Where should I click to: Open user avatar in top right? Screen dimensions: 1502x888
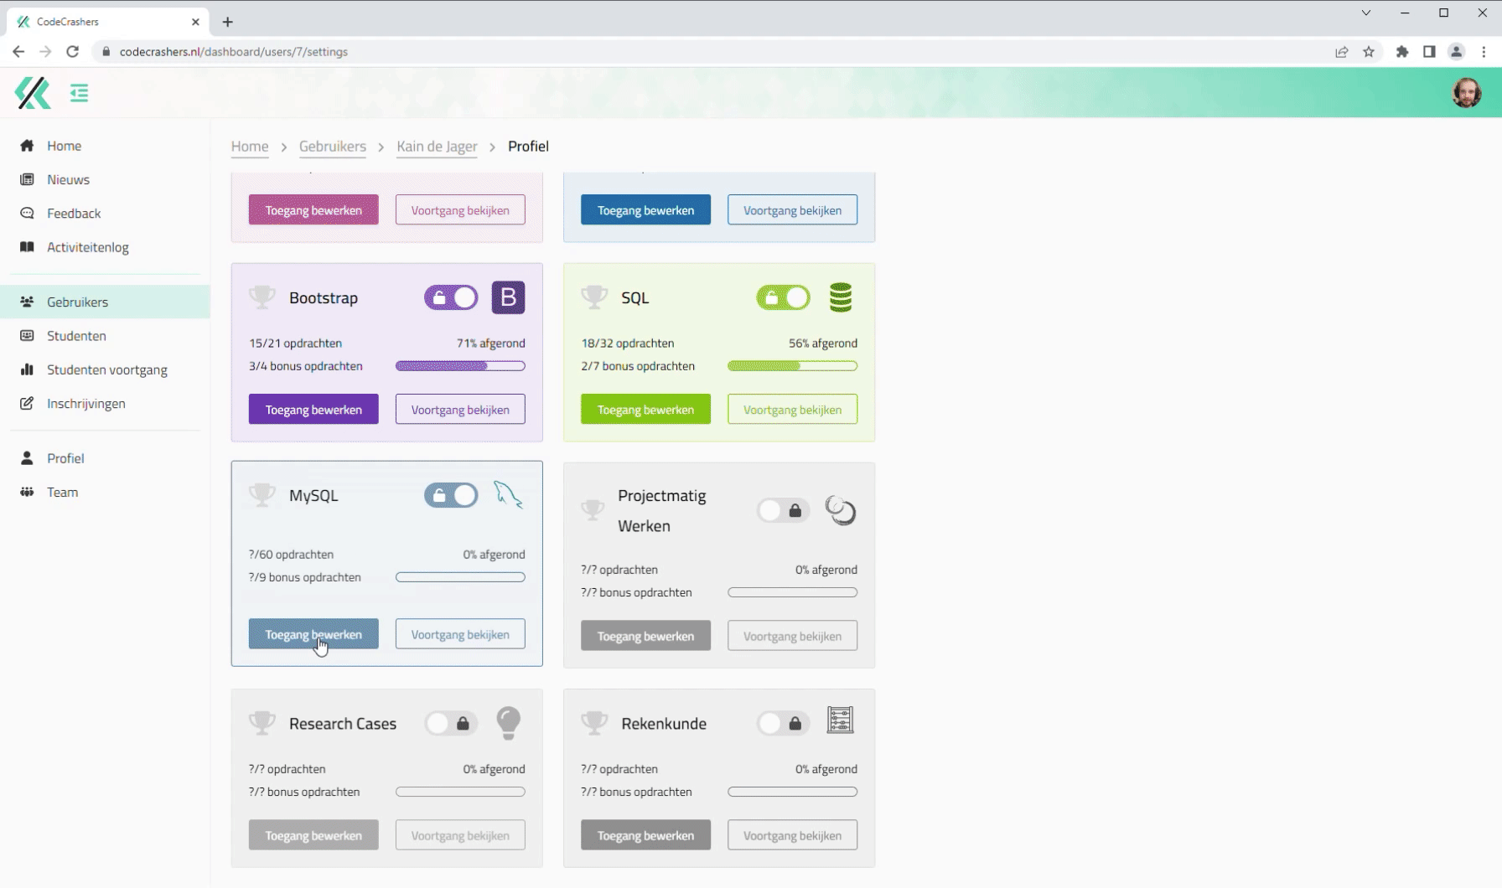point(1466,93)
